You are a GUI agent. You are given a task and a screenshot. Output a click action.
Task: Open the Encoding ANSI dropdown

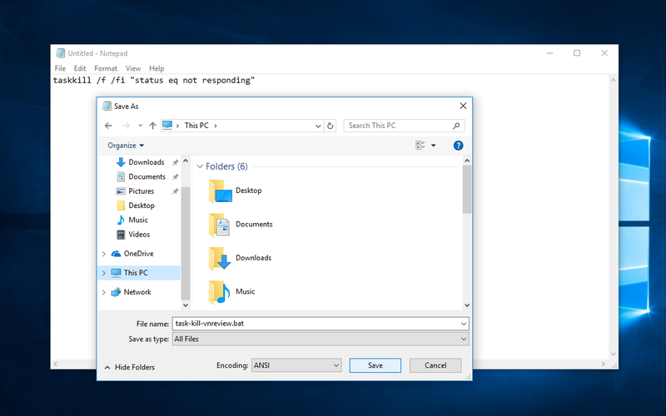point(296,365)
